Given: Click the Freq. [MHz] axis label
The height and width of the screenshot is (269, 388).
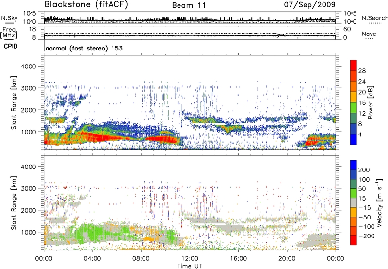Looking at the screenshot, I should tap(9, 33).
